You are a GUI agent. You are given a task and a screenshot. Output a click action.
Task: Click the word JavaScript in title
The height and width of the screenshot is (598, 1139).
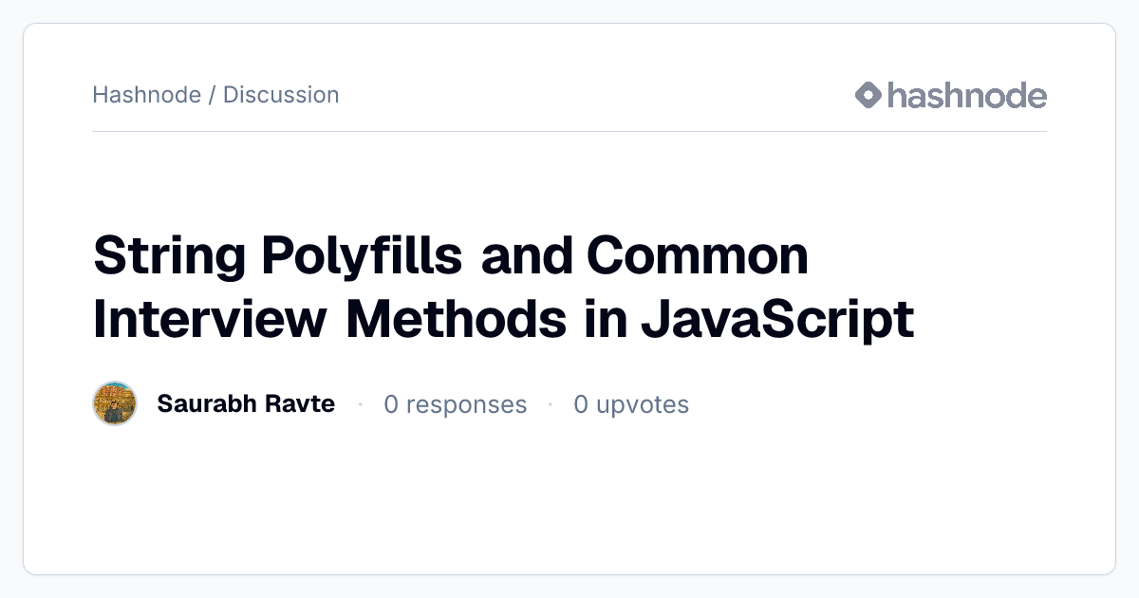coord(777,320)
